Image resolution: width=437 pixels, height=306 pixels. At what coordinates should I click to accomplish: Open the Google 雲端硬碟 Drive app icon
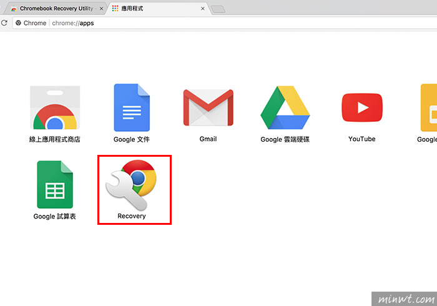(285, 107)
